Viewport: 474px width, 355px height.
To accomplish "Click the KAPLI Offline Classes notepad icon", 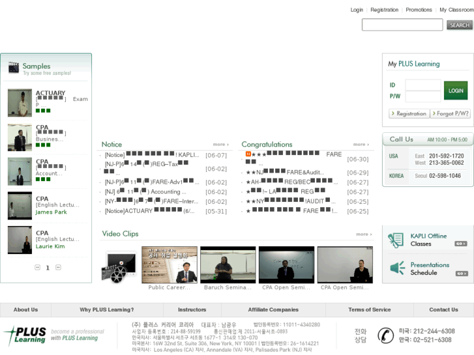I will (x=396, y=240).
